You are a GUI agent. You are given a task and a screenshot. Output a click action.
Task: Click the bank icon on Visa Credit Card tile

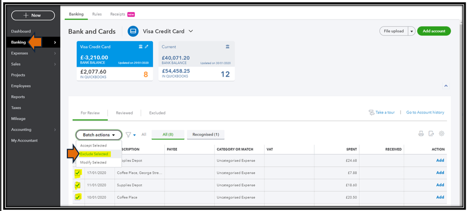pos(141,46)
